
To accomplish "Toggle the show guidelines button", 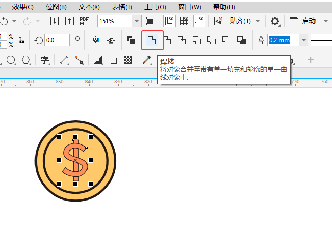I will [199, 21].
